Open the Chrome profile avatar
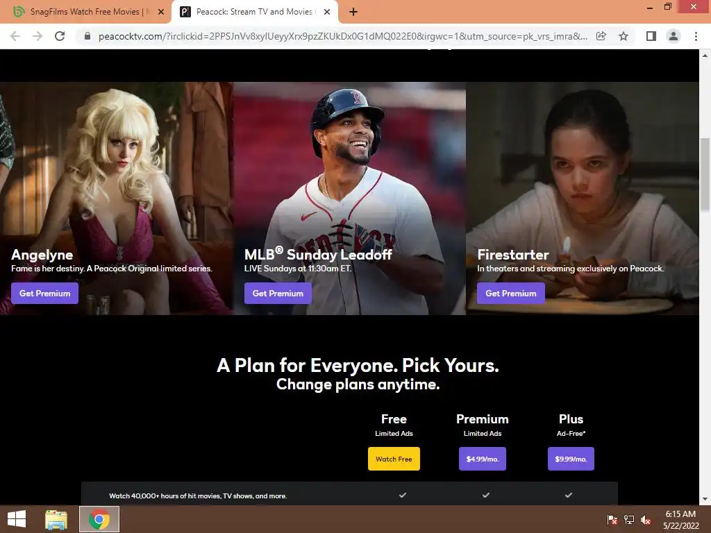 pyautogui.click(x=674, y=36)
